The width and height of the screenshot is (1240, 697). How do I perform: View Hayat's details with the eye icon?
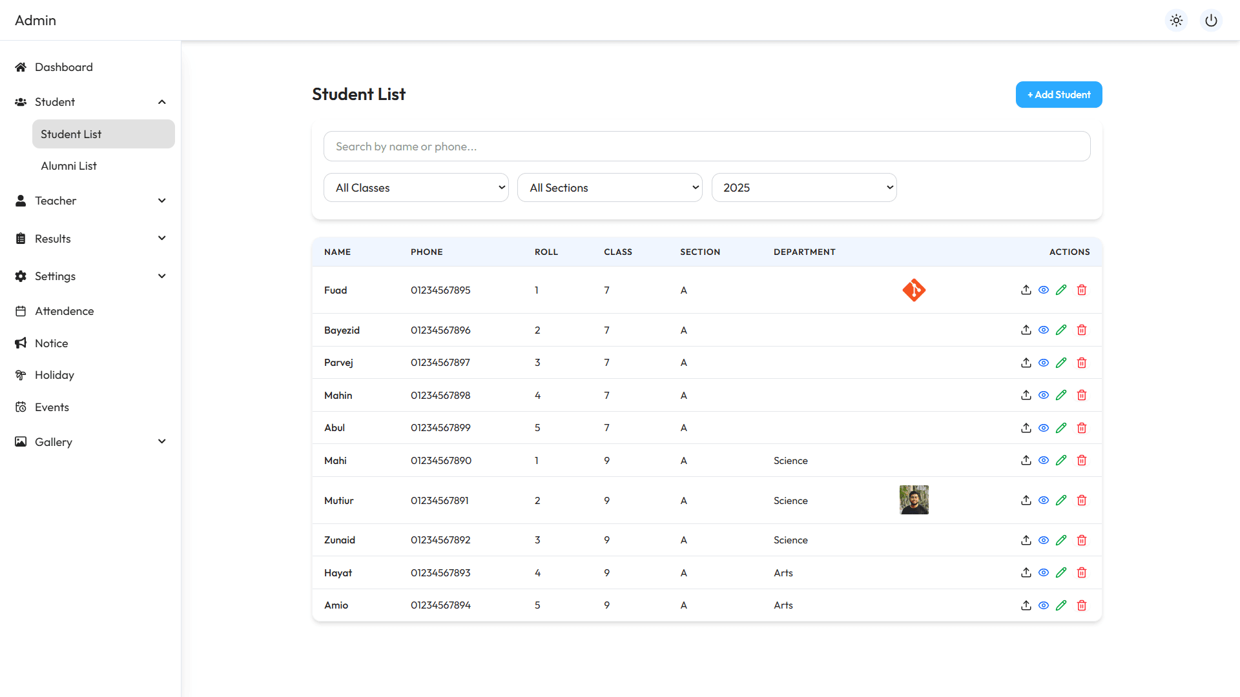pyautogui.click(x=1044, y=572)
